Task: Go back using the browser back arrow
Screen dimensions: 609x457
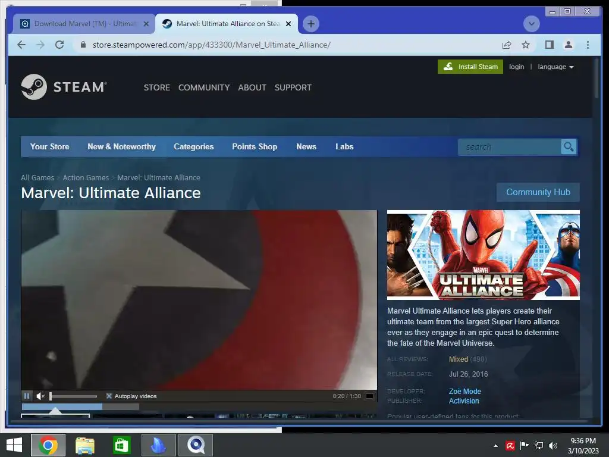Action: pyautogui.click(x=21, y=45)
